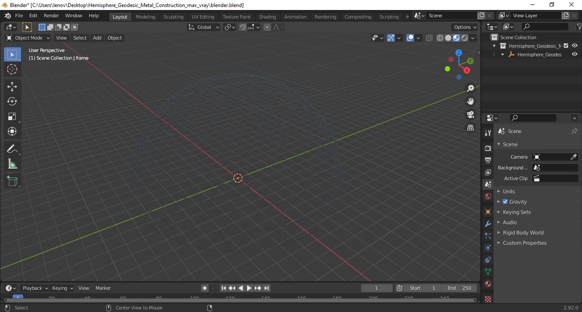Open the Physics properties tab
This screenshot has height=312, width=582.
pos(488,248)
